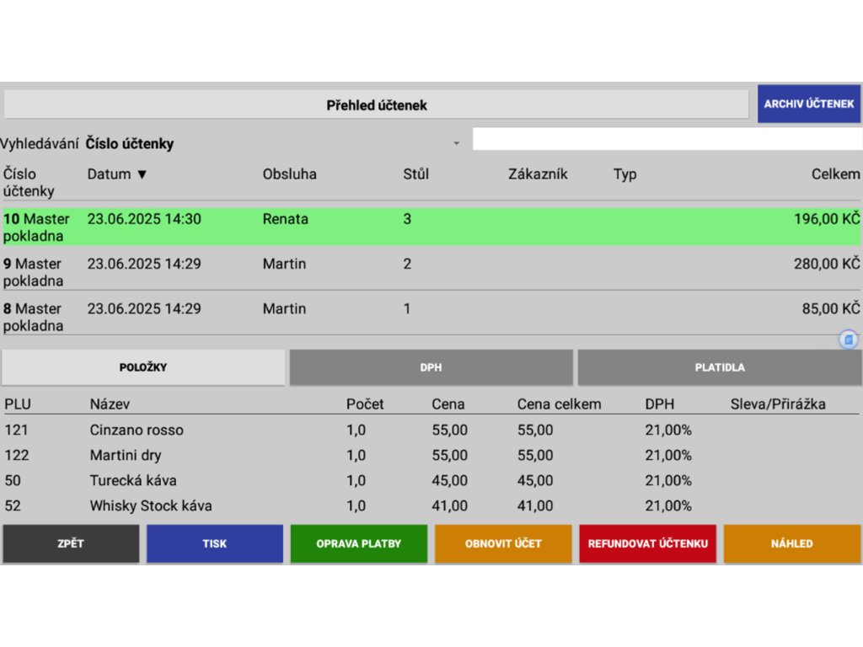
Task: Switch to the DPH tab
Action: pos(431,367)
